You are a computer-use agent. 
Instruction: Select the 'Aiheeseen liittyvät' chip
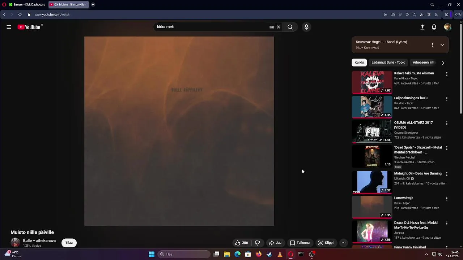[424, 62]
